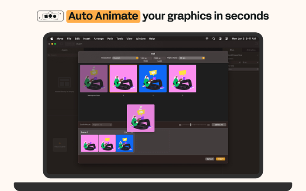Open the Frame Rate 30 fps dropdown

(191, 58)
